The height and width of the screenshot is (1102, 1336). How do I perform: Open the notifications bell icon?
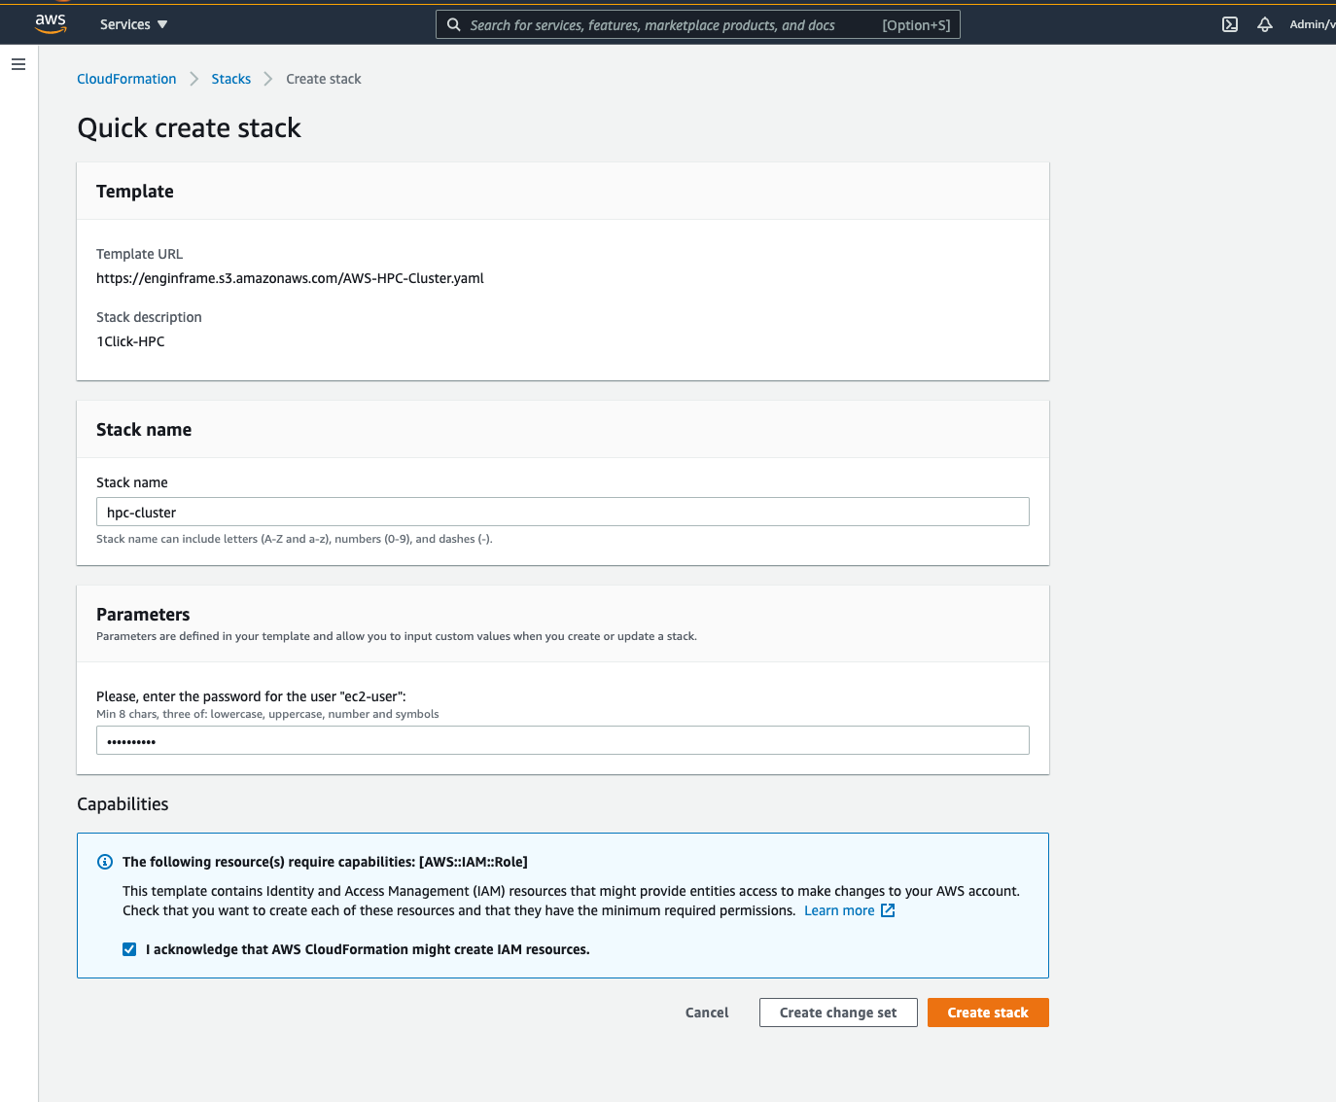[x=1265, y=24]
